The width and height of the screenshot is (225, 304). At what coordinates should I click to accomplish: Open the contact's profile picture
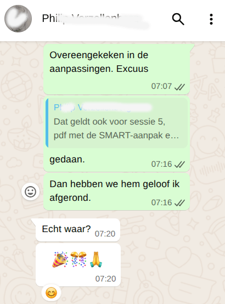pyautogui.click(x=18, y=19)
